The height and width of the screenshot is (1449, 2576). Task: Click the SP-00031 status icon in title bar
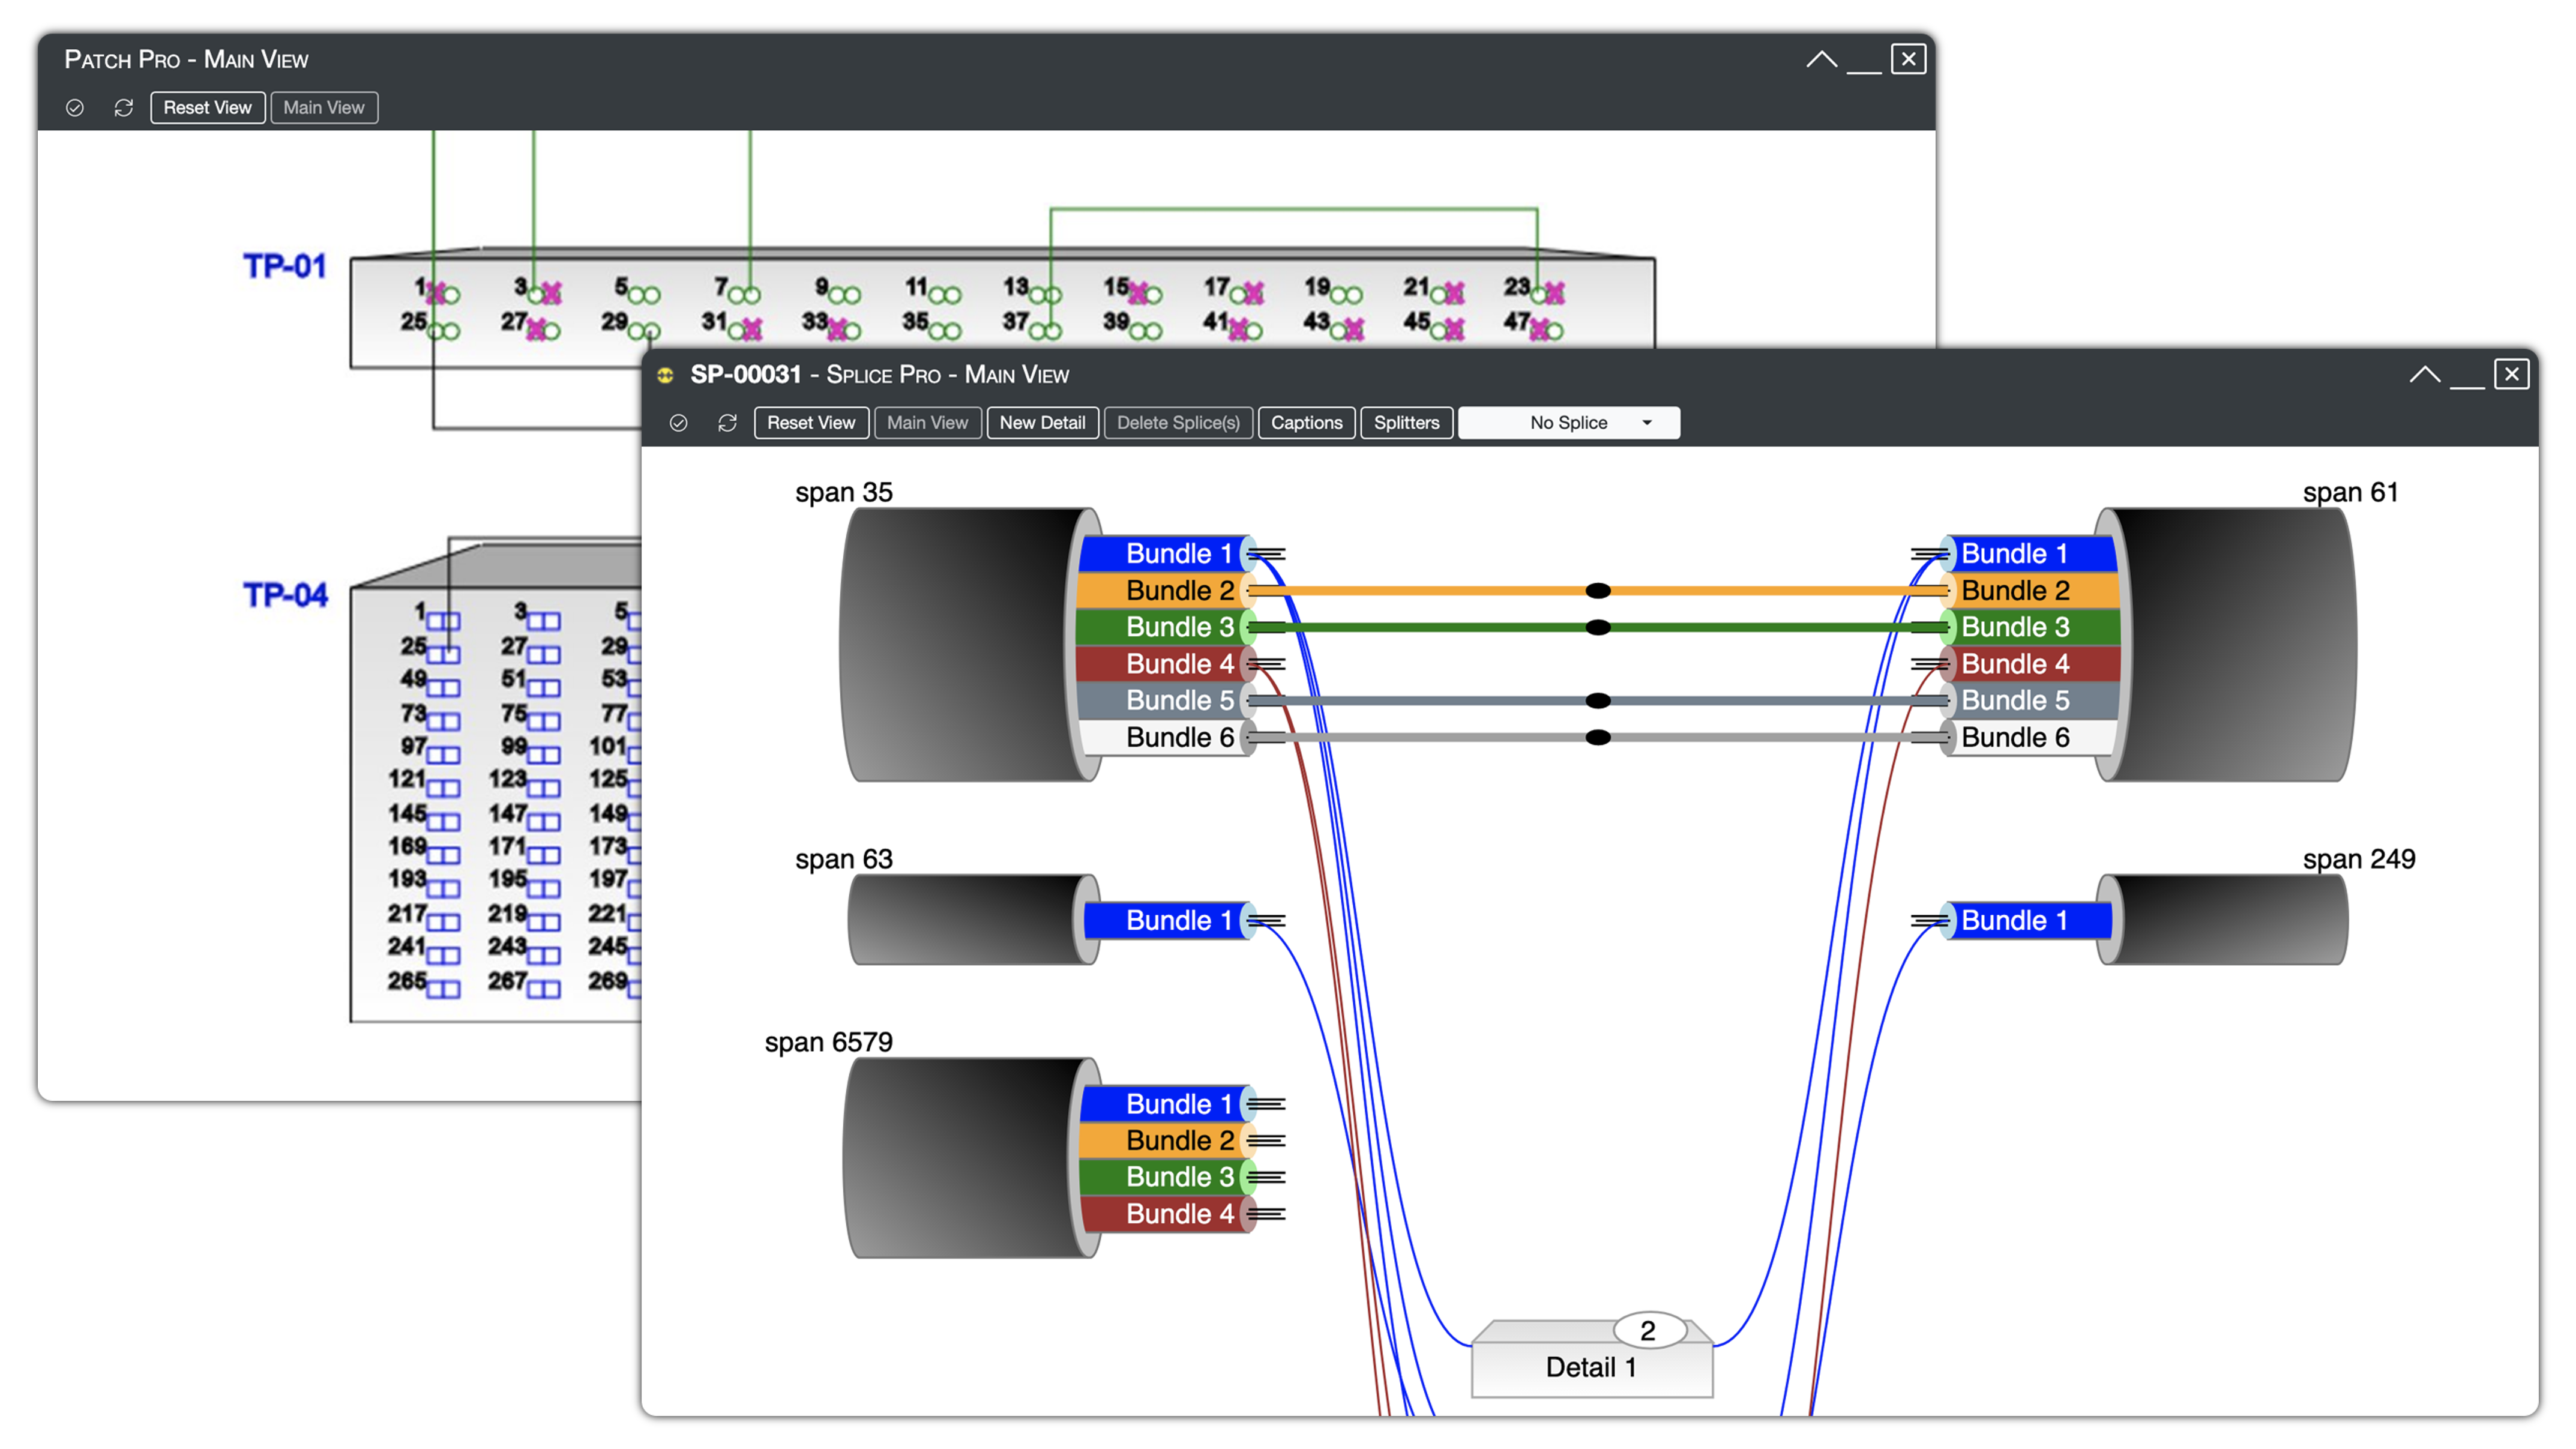tap(665, 375)
